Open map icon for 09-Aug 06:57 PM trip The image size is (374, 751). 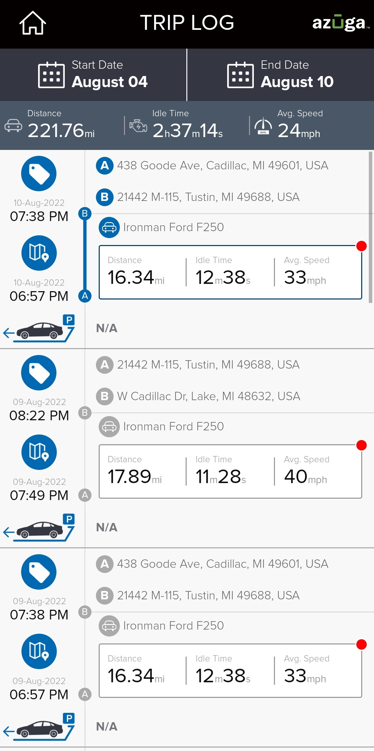39,651
